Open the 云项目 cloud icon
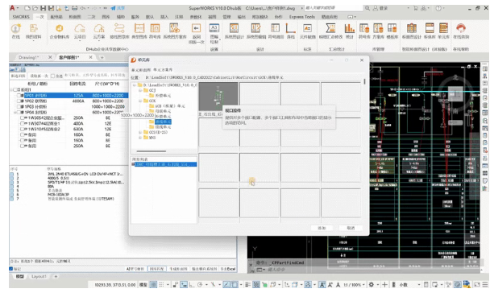This screenshot has width=494, height=297. [x=80, y=29]
